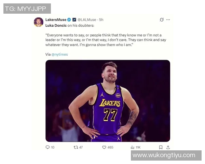Open the reply comment icon
This screenshot has height=164, width=205.
click(x=47, y=147)
